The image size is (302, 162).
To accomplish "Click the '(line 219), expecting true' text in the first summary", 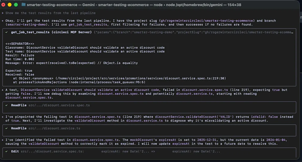I will pos(255,90).
